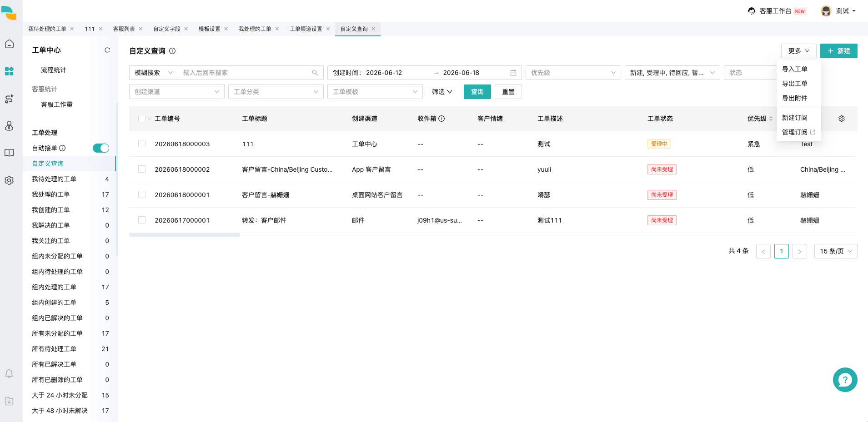Switch to 自定义字段 tab
This screenshot has height=422, width=868.
[167, 29]
